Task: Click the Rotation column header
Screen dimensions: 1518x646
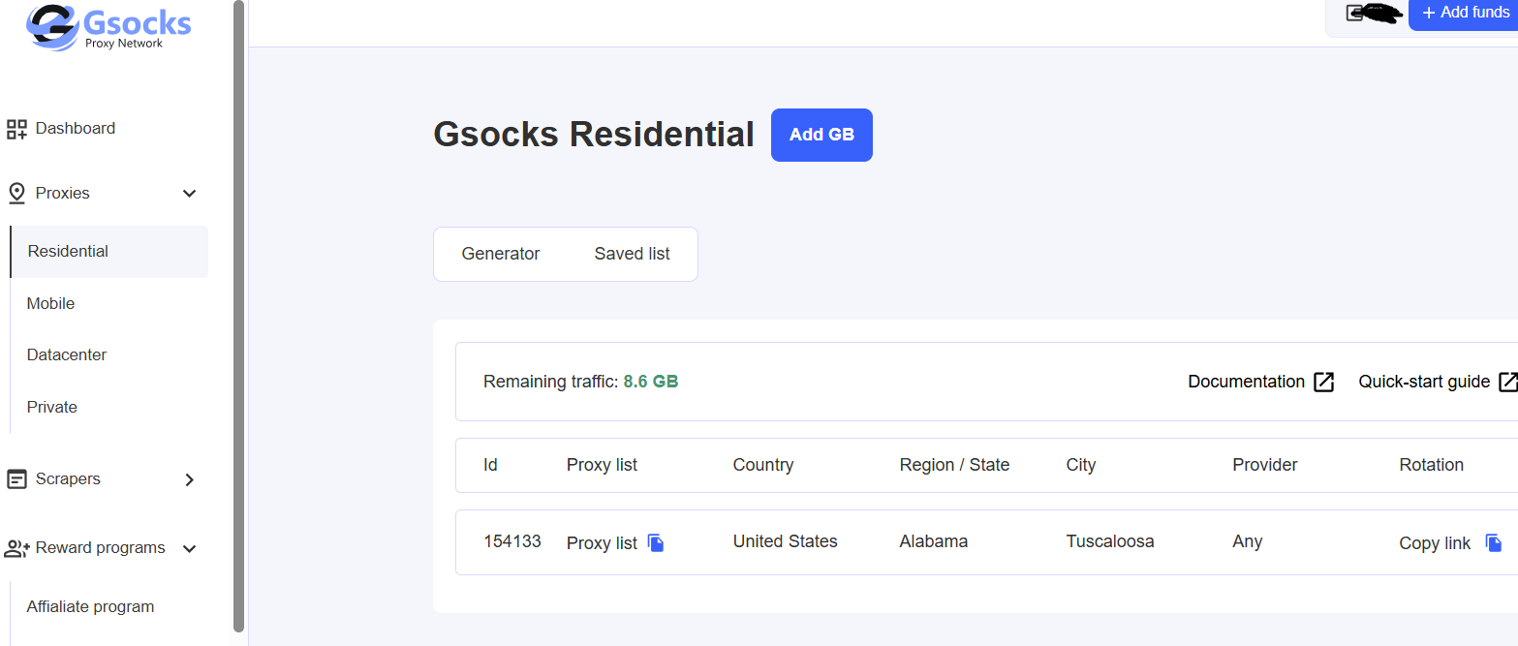Action: [1431, 465]
